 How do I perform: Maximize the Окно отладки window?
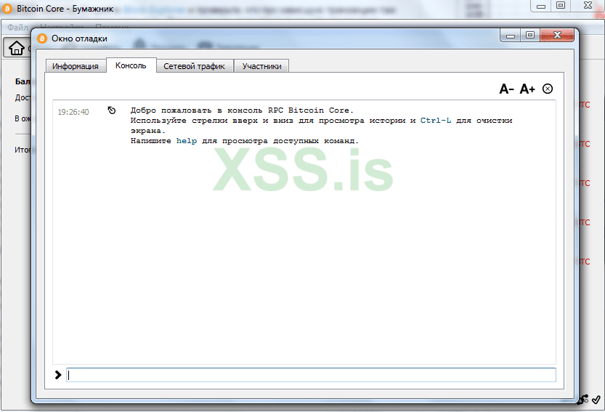530,35
